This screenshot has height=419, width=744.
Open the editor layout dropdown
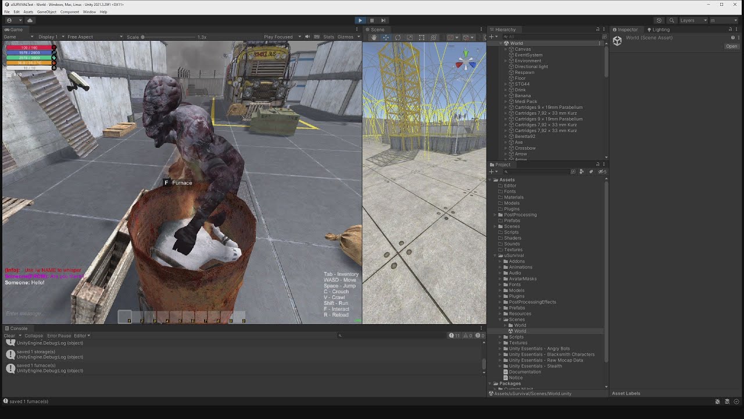tap(723, 20)
